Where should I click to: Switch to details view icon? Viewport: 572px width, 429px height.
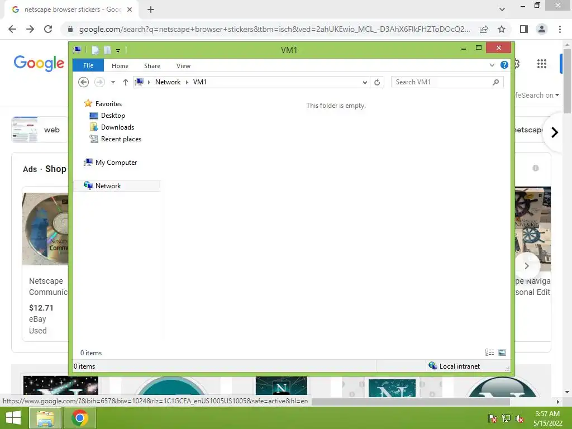[489, 352]
